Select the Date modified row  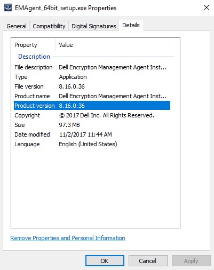pos(92,134)
